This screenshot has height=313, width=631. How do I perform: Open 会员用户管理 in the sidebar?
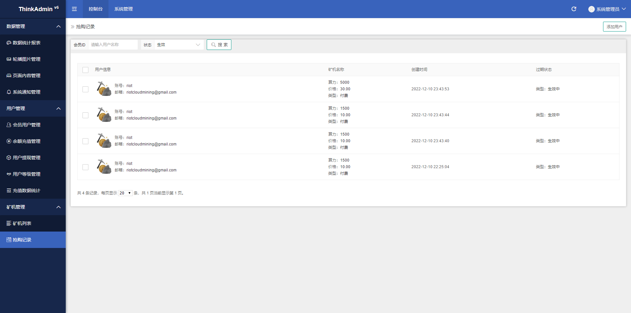click(27, 125)
